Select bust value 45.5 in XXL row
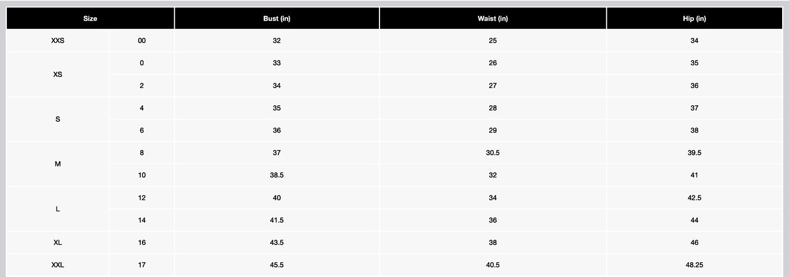Viewport: 789px width, 277px height. 277,265
